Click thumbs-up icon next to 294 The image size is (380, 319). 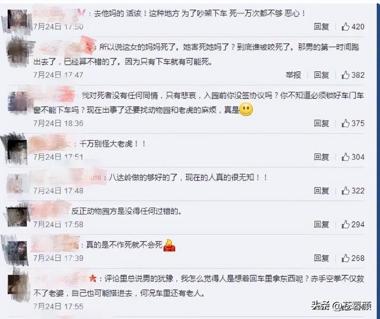[346, 225]
